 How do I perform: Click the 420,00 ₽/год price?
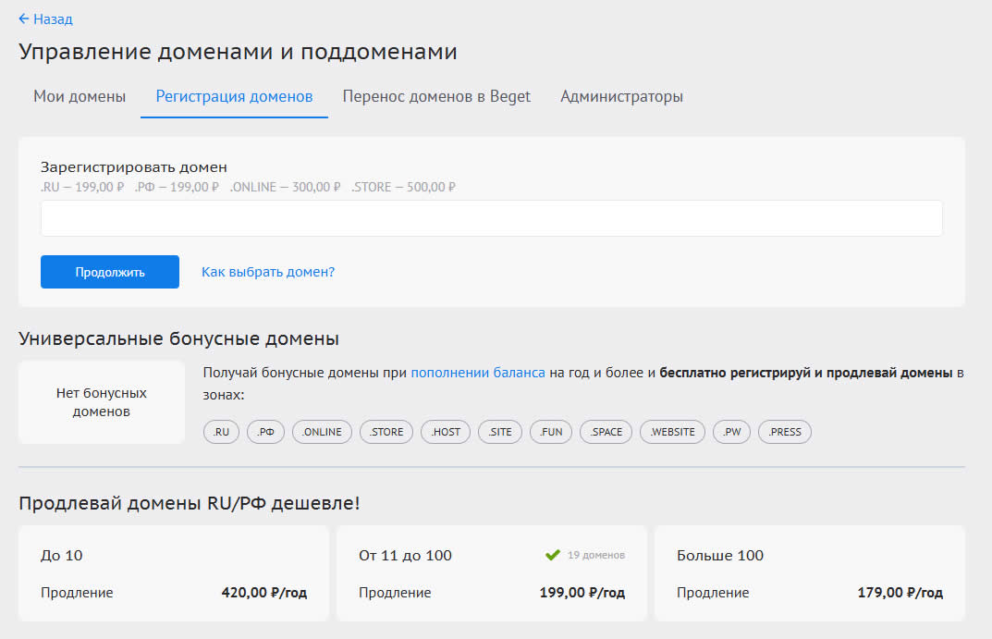click(x=263, y=593)
